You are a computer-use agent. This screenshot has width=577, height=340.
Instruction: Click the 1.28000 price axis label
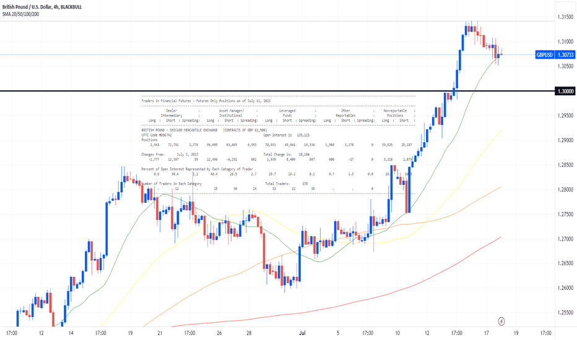coord(566,189)
